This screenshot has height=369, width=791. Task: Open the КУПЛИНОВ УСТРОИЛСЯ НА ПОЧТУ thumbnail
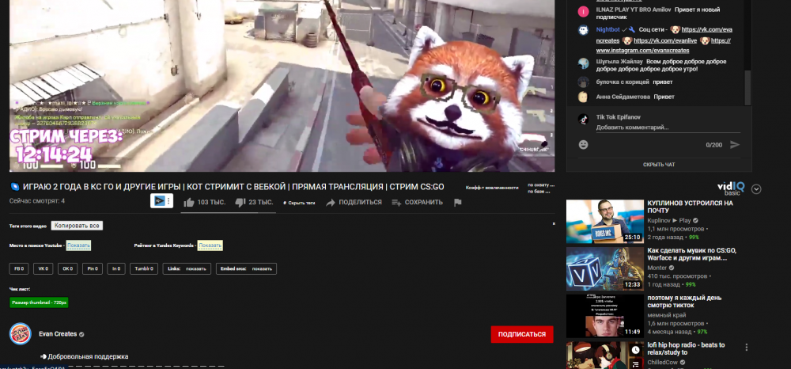(605, 222)
